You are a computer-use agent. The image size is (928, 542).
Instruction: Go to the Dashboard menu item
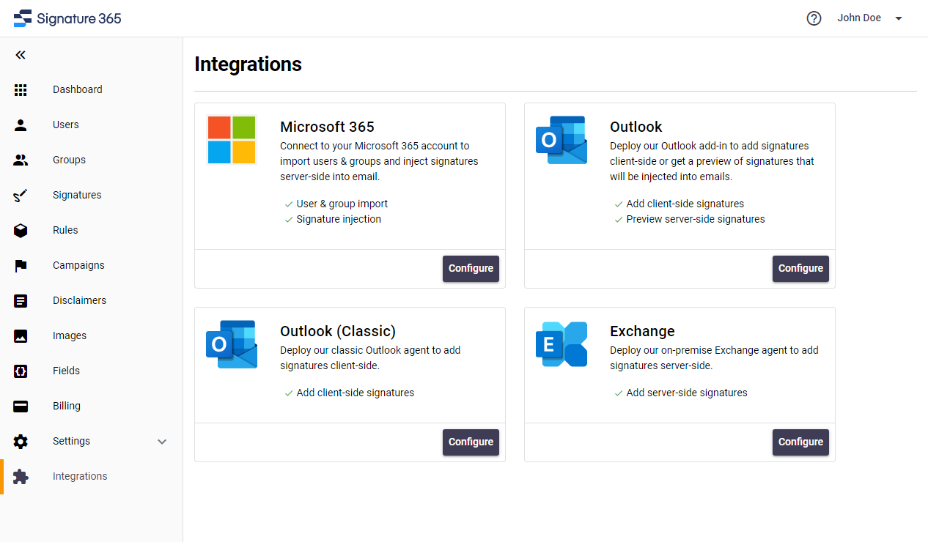(x=78, y=89)
